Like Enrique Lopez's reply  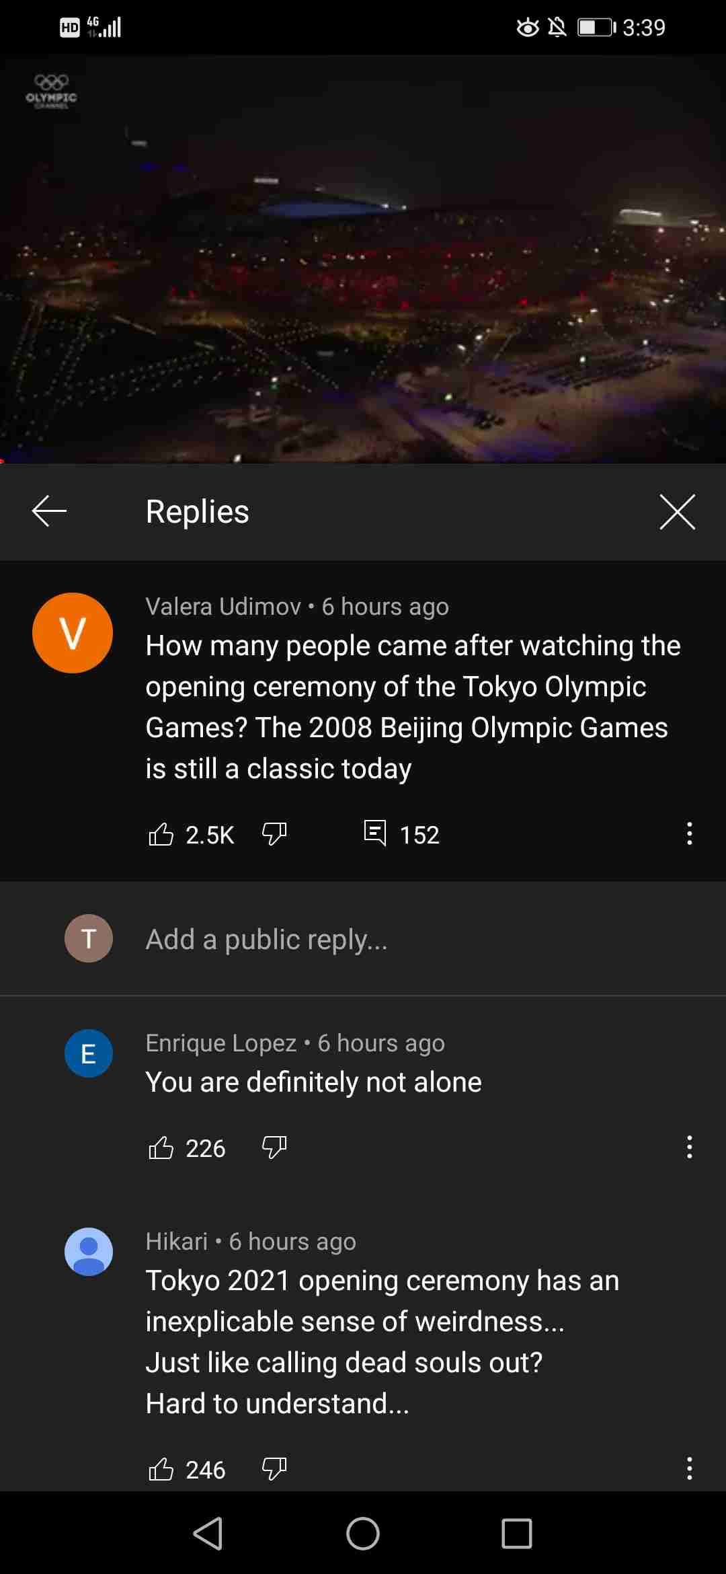click(161, 1148)
